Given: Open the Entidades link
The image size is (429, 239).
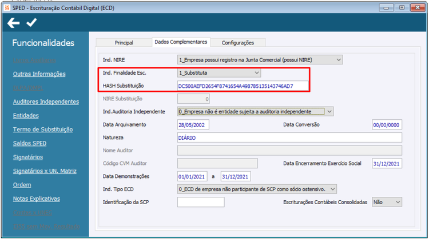Looking at the screenshot, I should click(26, 115).
